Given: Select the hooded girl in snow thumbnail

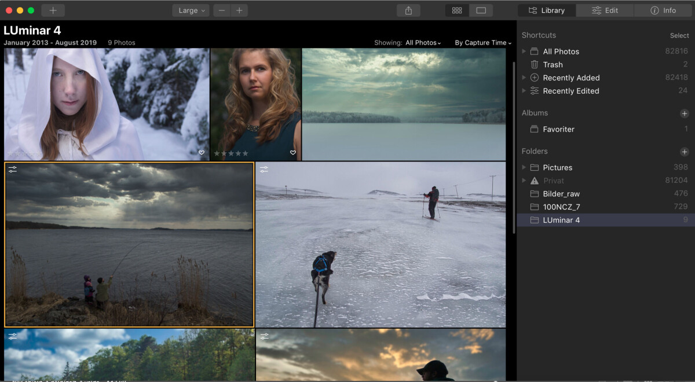Looking at the screenshot, I should point(107,104).
